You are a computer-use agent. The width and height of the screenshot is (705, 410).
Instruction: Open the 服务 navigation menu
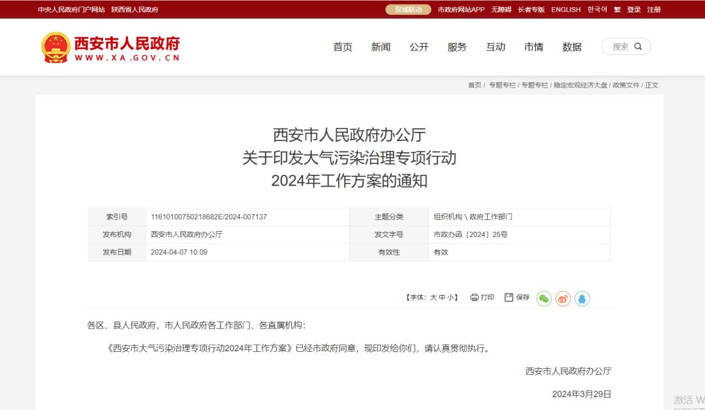(457, 47)
